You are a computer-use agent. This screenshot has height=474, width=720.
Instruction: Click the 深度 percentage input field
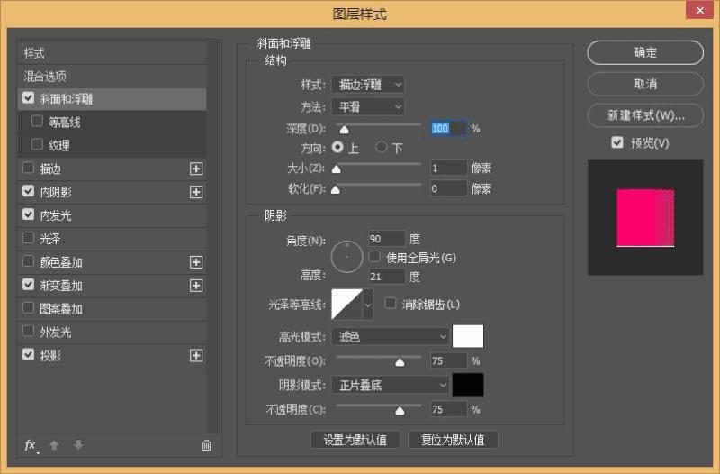pyautogui.click(x=448, y=128)
